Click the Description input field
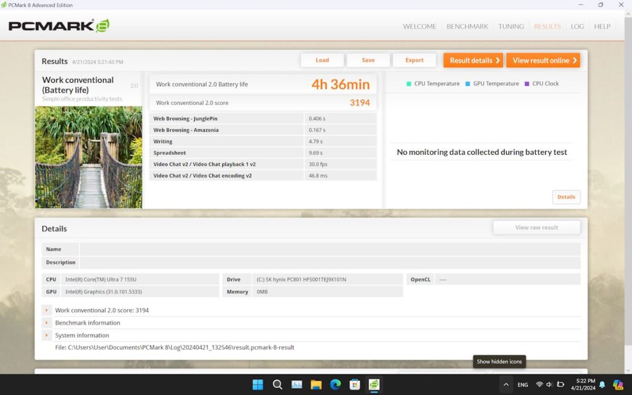Viewport: 632px width, 395px height. (330, 262)
